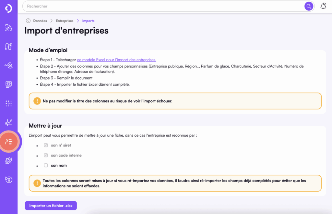332x214 pixels.
Task: Open the line chart analytics icon
Action: tap(9, 122)
